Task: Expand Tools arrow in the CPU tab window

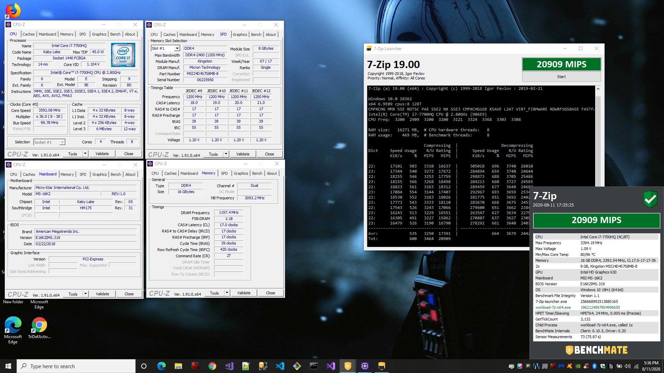Action: [x=85, y=154]
